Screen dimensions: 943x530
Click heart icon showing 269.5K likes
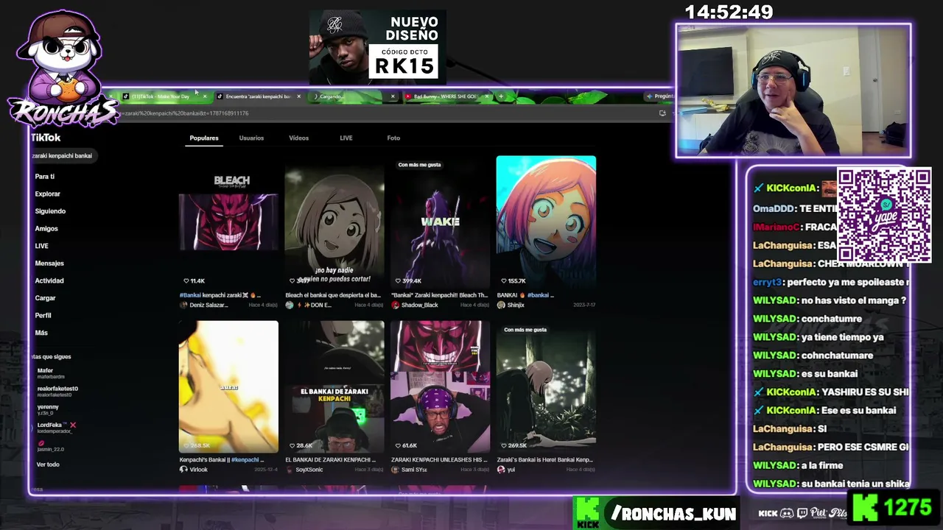[504, 445]
